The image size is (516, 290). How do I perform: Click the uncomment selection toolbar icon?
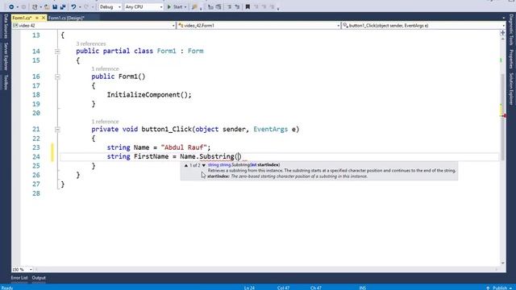[237, 6]
